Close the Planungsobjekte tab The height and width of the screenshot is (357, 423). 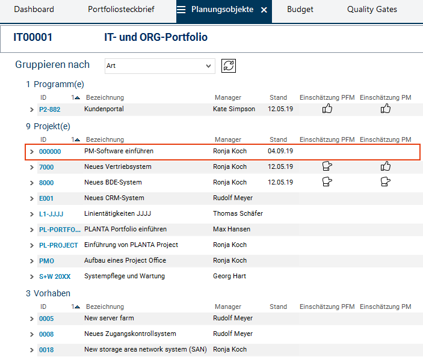click(x=264, y=10)
